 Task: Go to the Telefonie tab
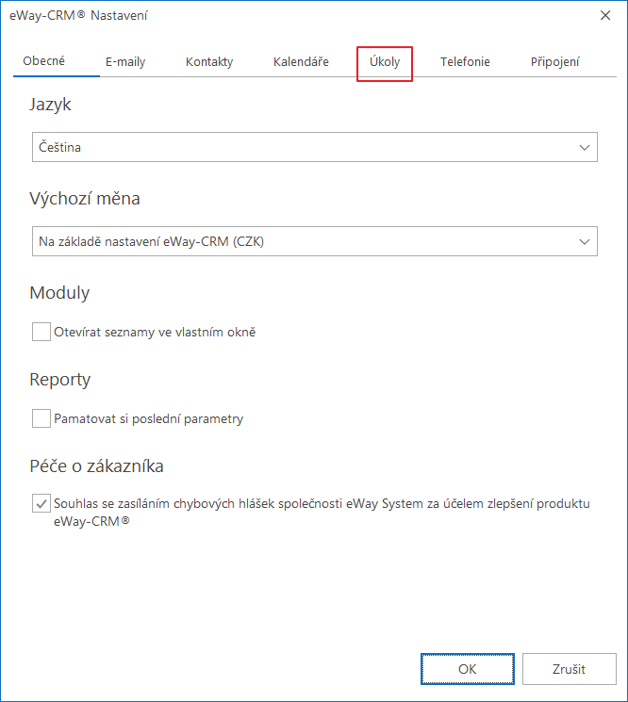[465, 62]
